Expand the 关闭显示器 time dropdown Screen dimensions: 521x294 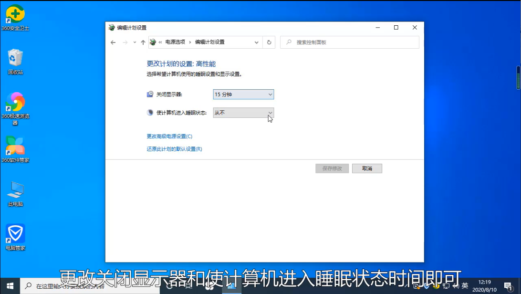click(x=243, y=94)
